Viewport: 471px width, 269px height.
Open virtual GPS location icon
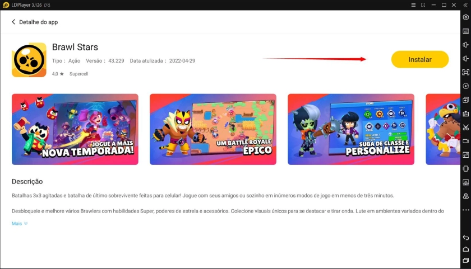coord(465,196)
